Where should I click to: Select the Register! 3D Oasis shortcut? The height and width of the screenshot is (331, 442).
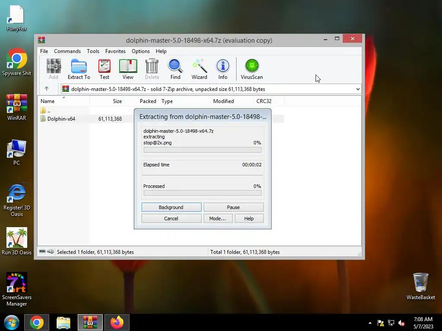click(17, 200)
